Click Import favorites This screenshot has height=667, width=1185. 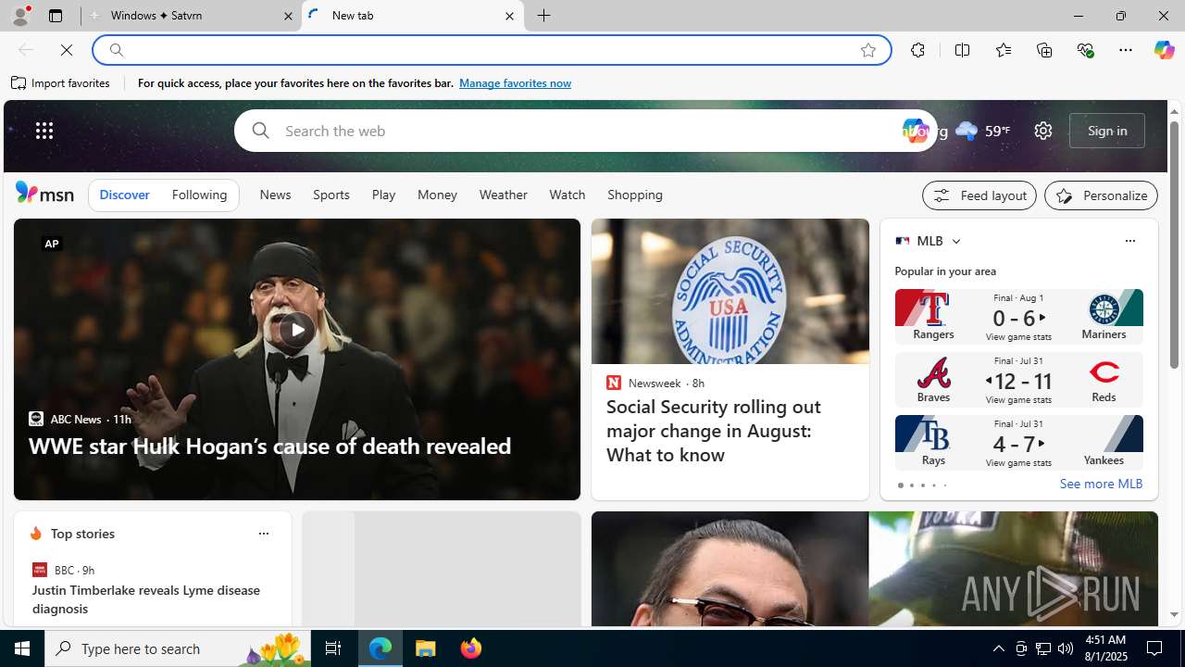61,83
